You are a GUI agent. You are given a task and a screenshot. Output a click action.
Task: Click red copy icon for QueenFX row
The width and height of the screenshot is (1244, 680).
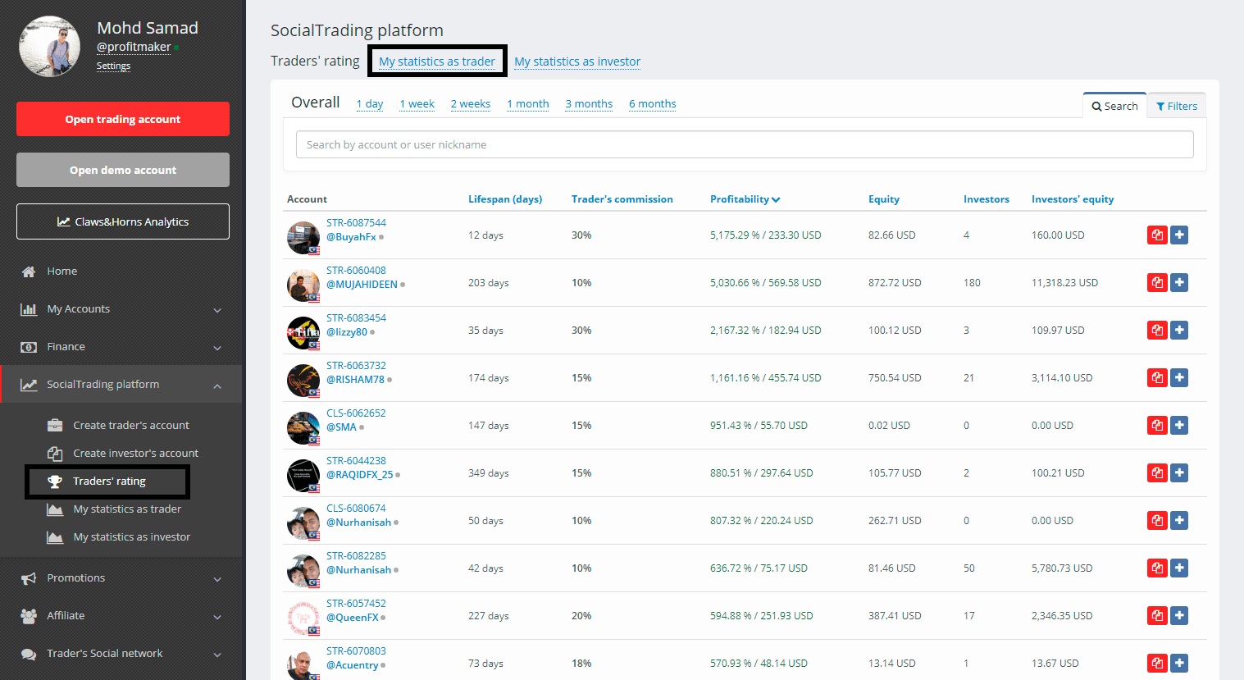click(x=1157, y=616)
